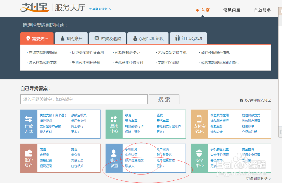Open 交易记录 link
282x183 pixels.
click(46, 160)
